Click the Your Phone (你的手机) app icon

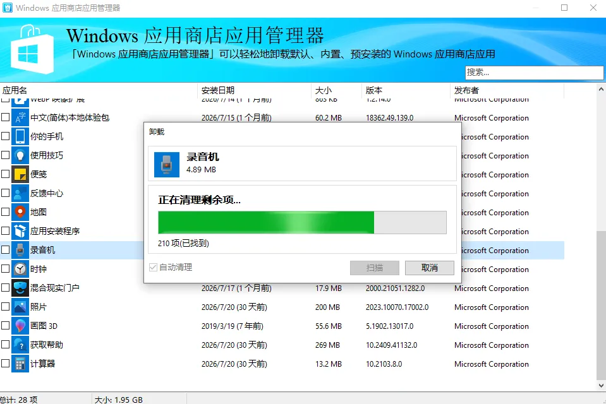pos(20,136)
